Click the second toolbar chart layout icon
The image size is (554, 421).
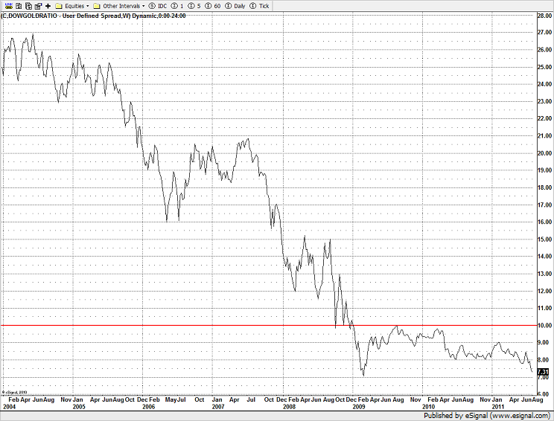(x=19, y=6)
